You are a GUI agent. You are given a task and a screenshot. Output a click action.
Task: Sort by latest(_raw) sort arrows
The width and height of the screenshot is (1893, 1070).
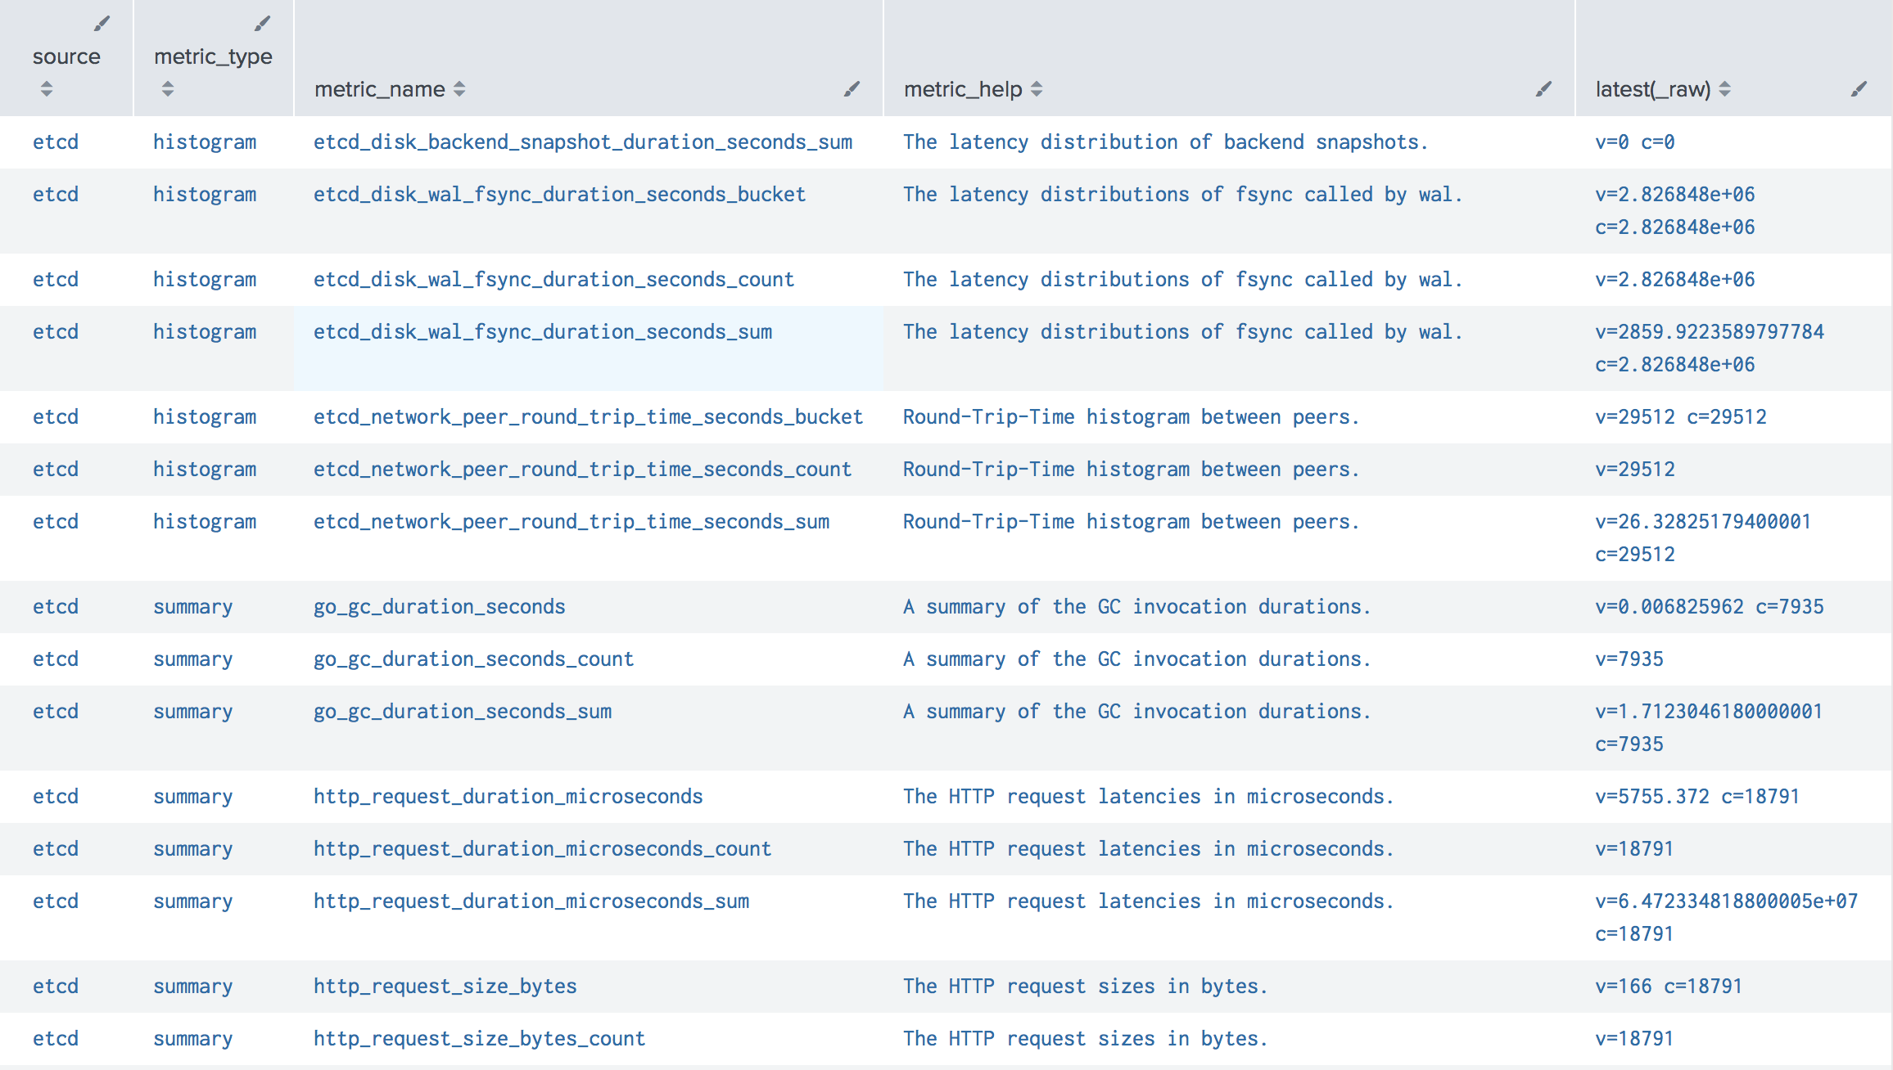pos(1725,89)
